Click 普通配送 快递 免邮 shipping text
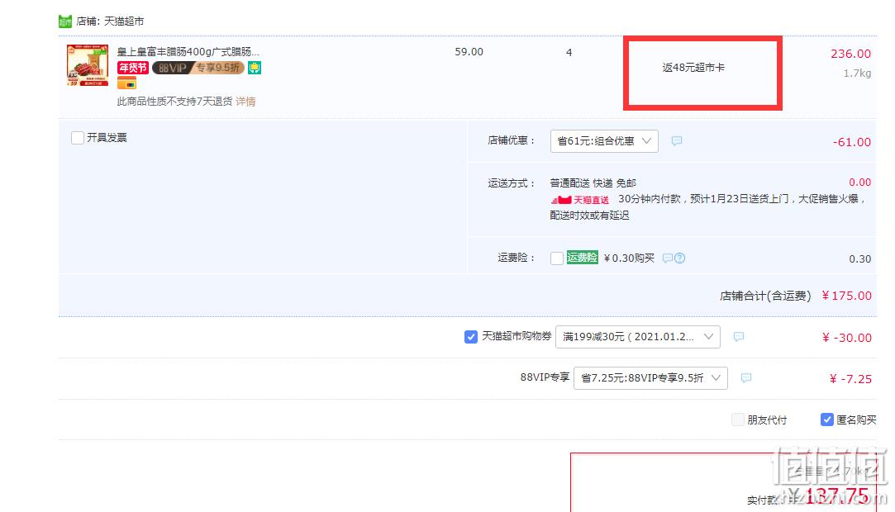Screen dimensions: 895x512 click(x=593, y=183)
